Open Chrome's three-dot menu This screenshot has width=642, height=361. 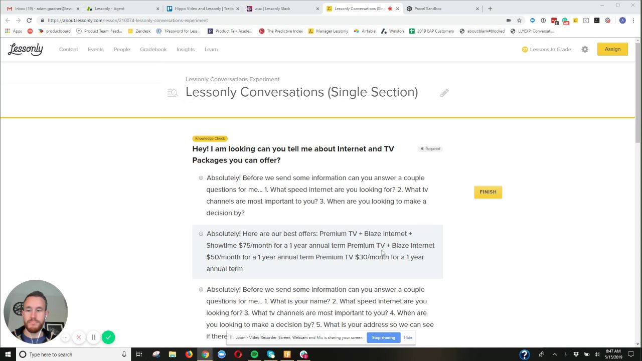click(x=633, y=21)
